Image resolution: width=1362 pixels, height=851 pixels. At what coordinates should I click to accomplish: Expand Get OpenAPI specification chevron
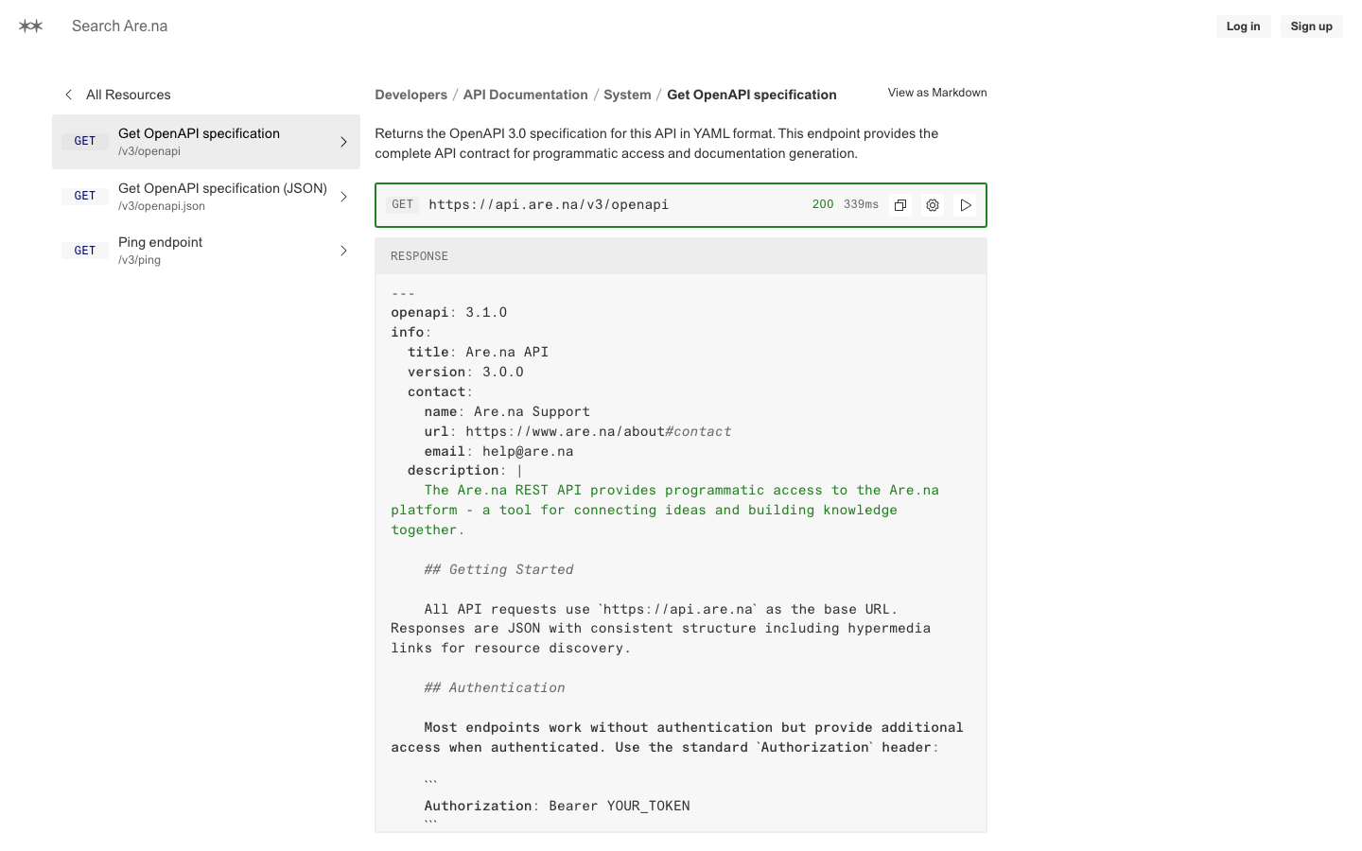(x=343, y=142)
